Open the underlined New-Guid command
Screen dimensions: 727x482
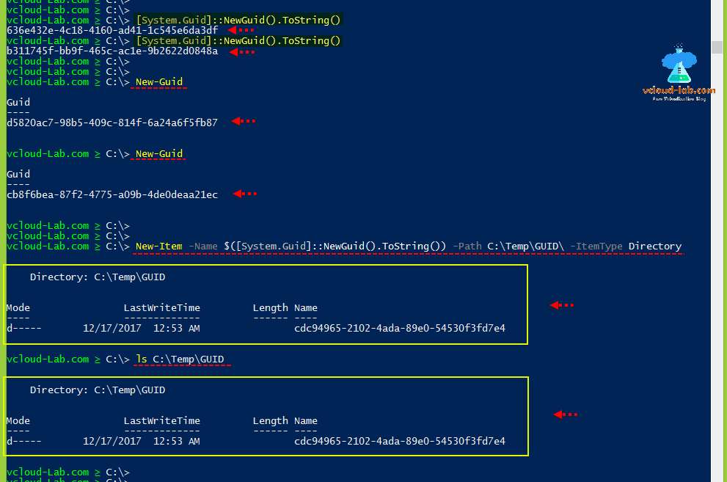click(158, 81)
